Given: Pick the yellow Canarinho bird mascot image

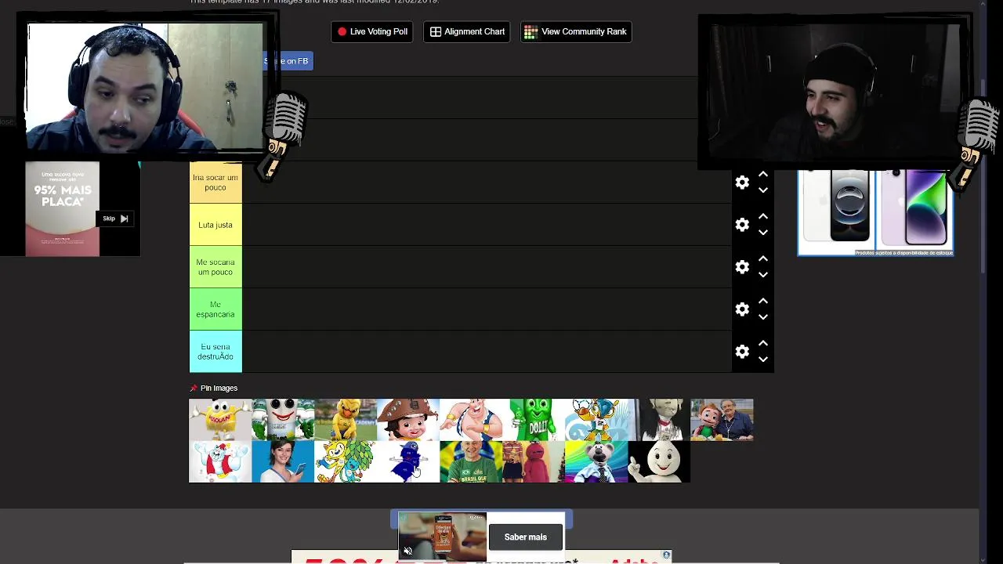Looking at the screenshot, I should tap(346, 420).
